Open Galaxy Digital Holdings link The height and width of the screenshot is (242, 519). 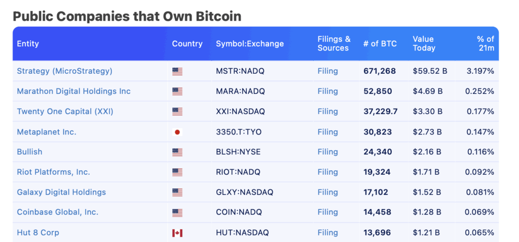pyautogui.click(x=61, y=192)
